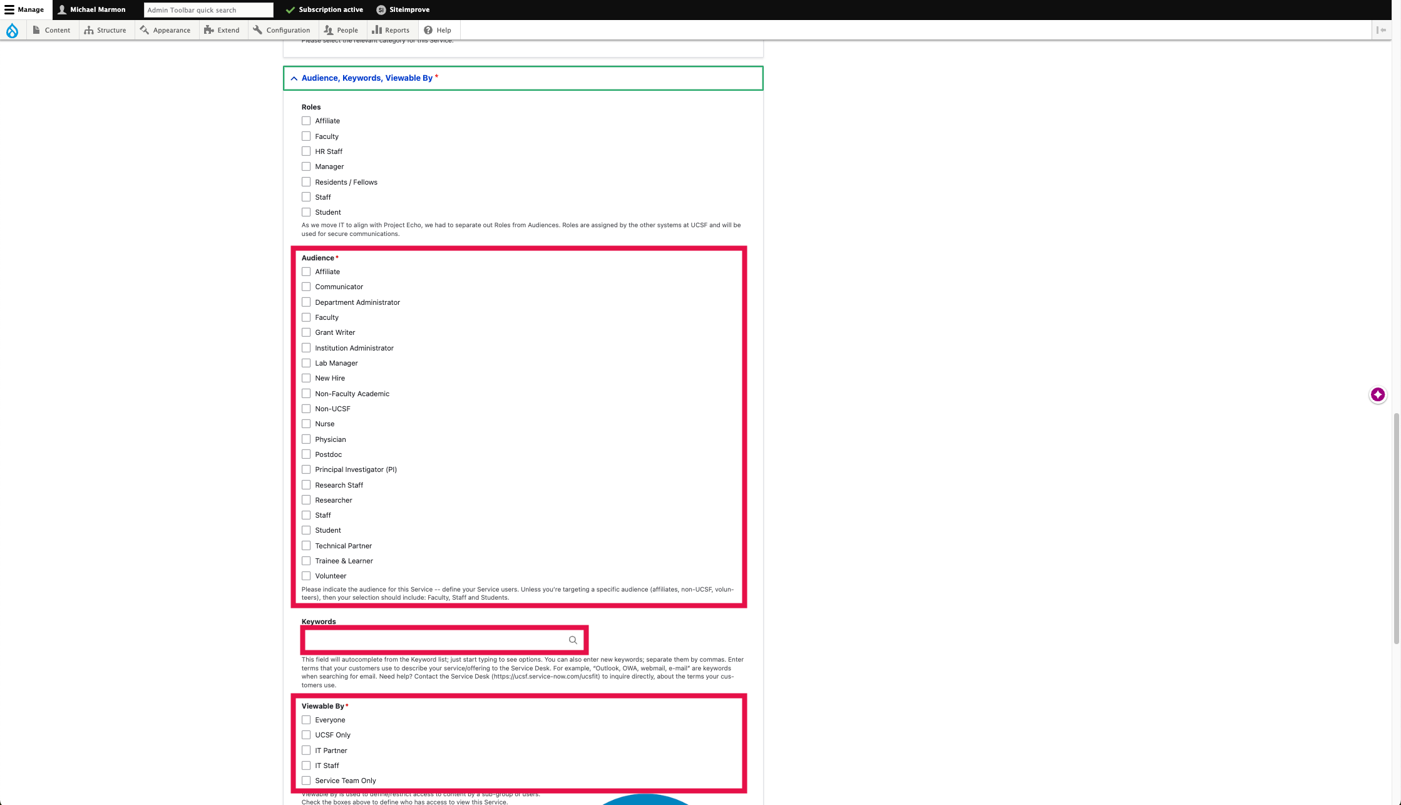Check the Faculty checkbox under Roles
This screenshot has height=805, width=1401.
[306, 136]
